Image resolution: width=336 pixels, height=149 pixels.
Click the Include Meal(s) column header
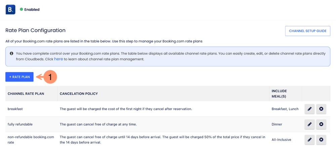279,94
